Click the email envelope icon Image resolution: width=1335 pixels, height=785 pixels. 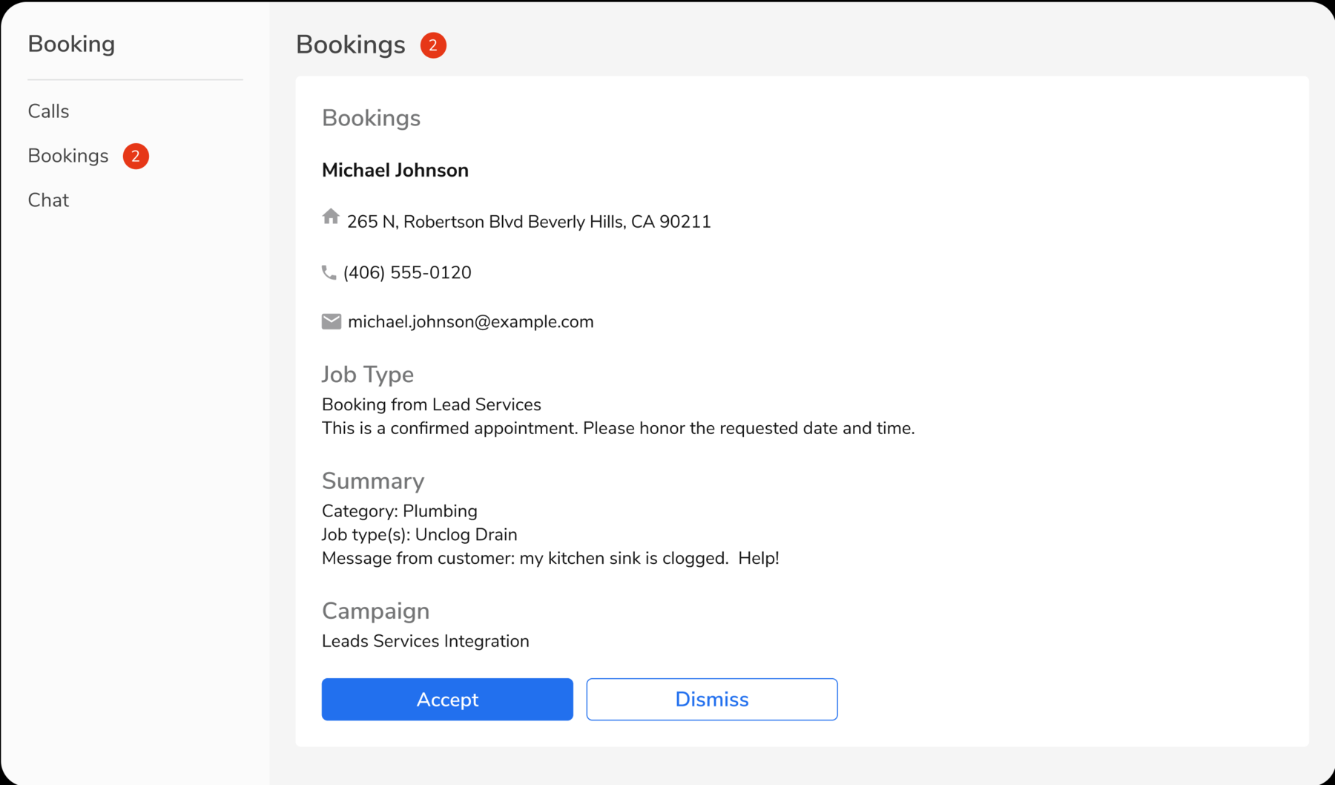332,321
